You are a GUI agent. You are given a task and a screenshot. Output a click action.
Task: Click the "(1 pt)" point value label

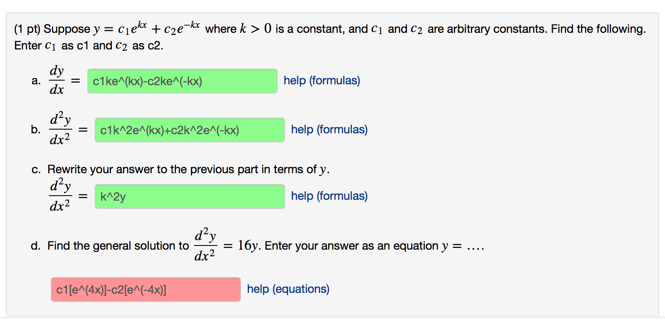coord(27,29)
